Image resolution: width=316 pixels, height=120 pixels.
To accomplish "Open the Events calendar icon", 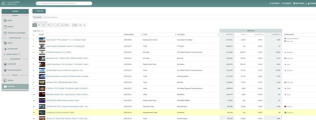I will point(5,27).
